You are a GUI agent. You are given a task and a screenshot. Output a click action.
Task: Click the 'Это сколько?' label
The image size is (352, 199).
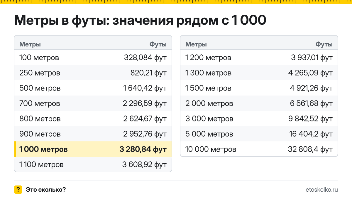[46, 190]
